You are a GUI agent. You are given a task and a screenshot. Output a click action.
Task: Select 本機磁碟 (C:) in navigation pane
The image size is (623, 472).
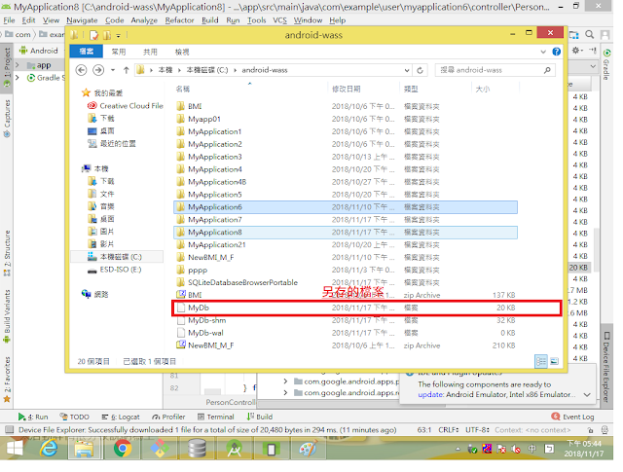pyautogui.click(x=117, y=257)
